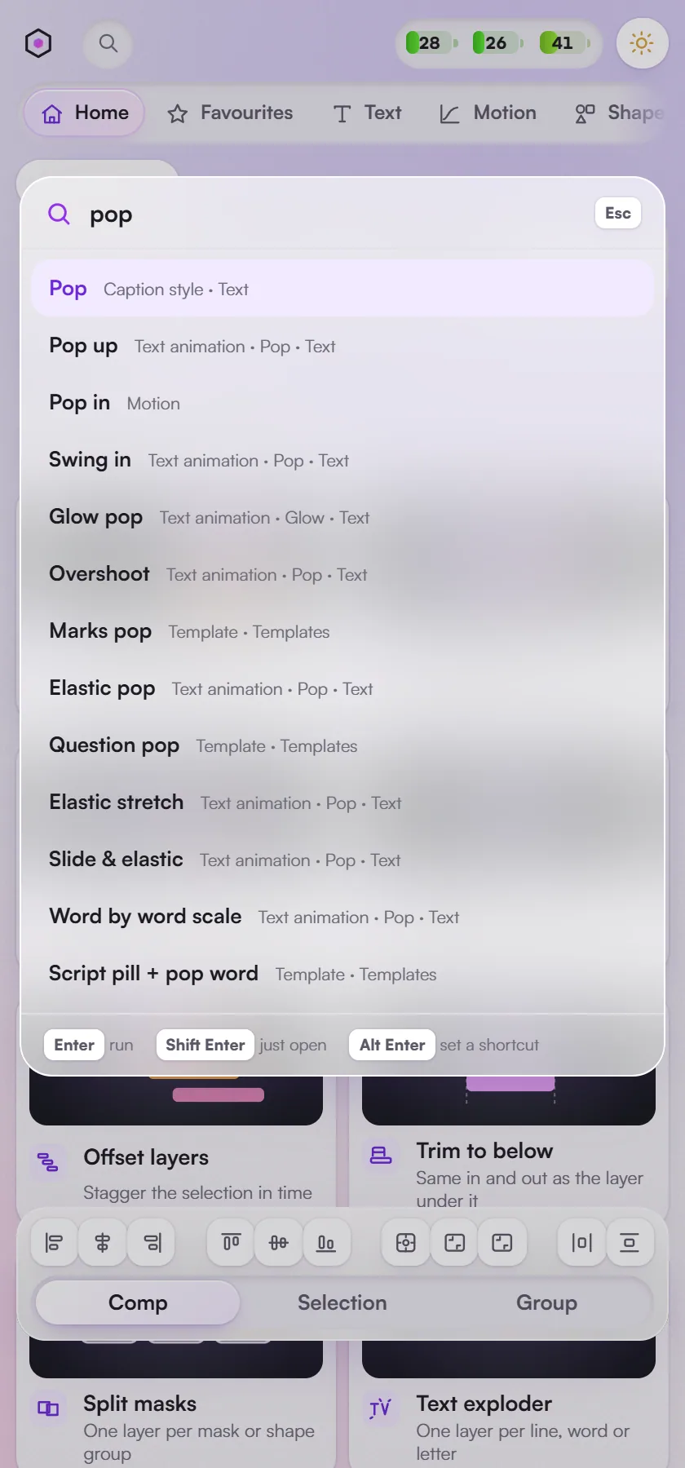Click the hexagon app logo icon

click(x=38, y=43)
